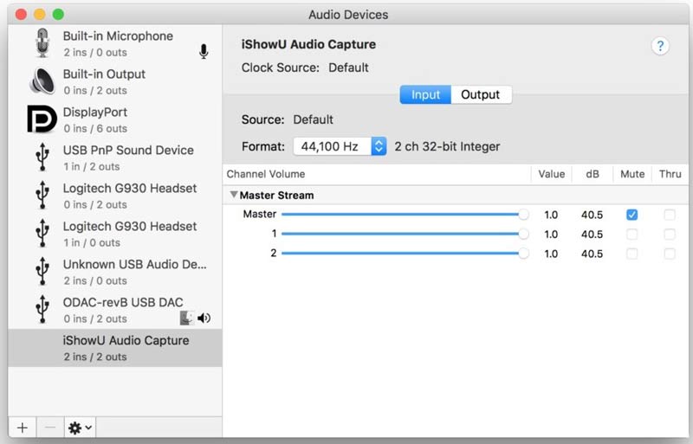The height and width of the screenshot is (444, 693).
Task: Select DisplayPort device in list
Action: pos(115,119)
